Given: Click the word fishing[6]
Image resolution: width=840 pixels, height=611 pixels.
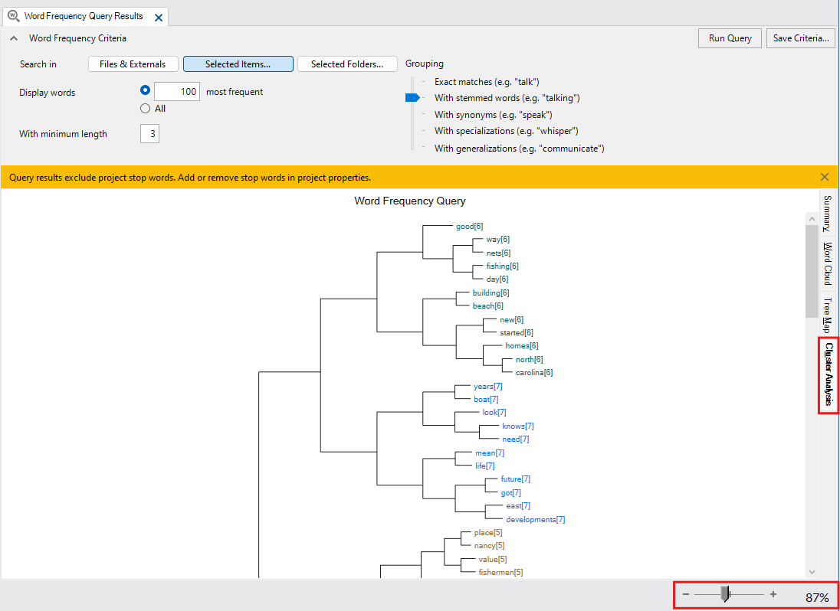Looking at the screenshot, I should pos(502,266).
